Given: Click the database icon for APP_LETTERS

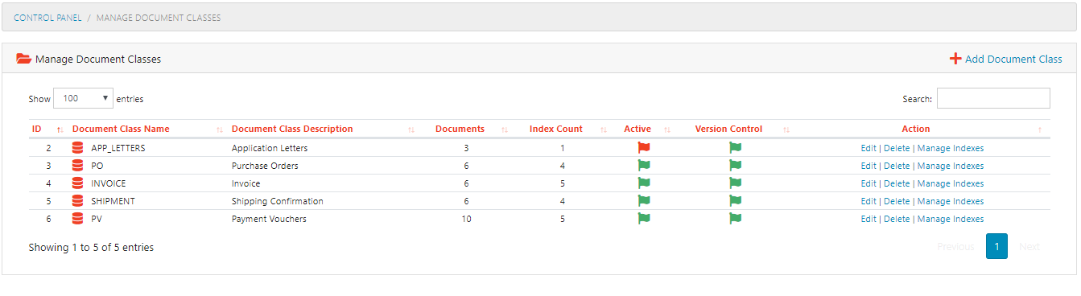Looking at the screenshot, I should tap(78, 148).
